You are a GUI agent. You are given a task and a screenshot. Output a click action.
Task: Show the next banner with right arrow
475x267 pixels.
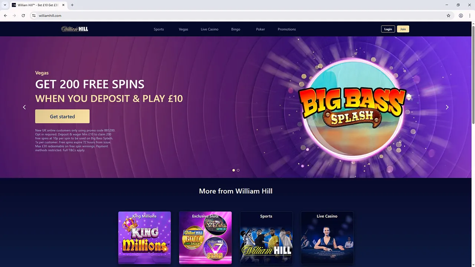[x=447, y=107]
